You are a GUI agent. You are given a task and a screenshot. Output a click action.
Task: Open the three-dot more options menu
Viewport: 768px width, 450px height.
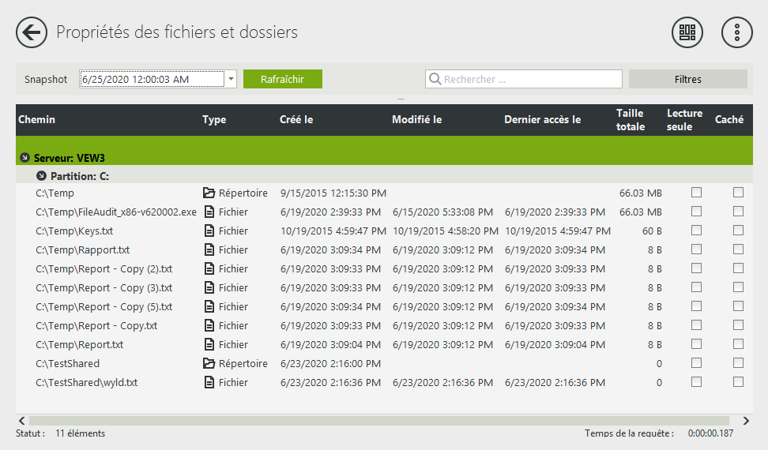736,32
